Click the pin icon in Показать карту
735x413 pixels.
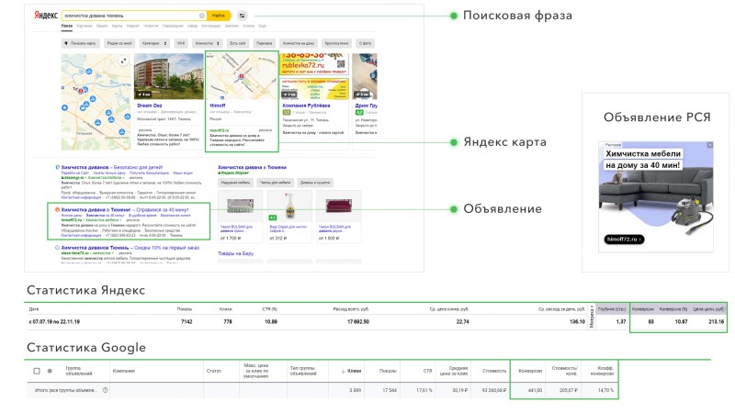point(66,43)
